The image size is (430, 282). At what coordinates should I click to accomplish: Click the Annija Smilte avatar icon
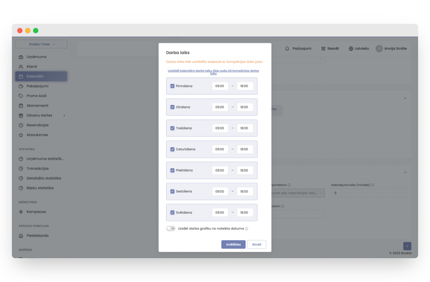pos(379,48)
